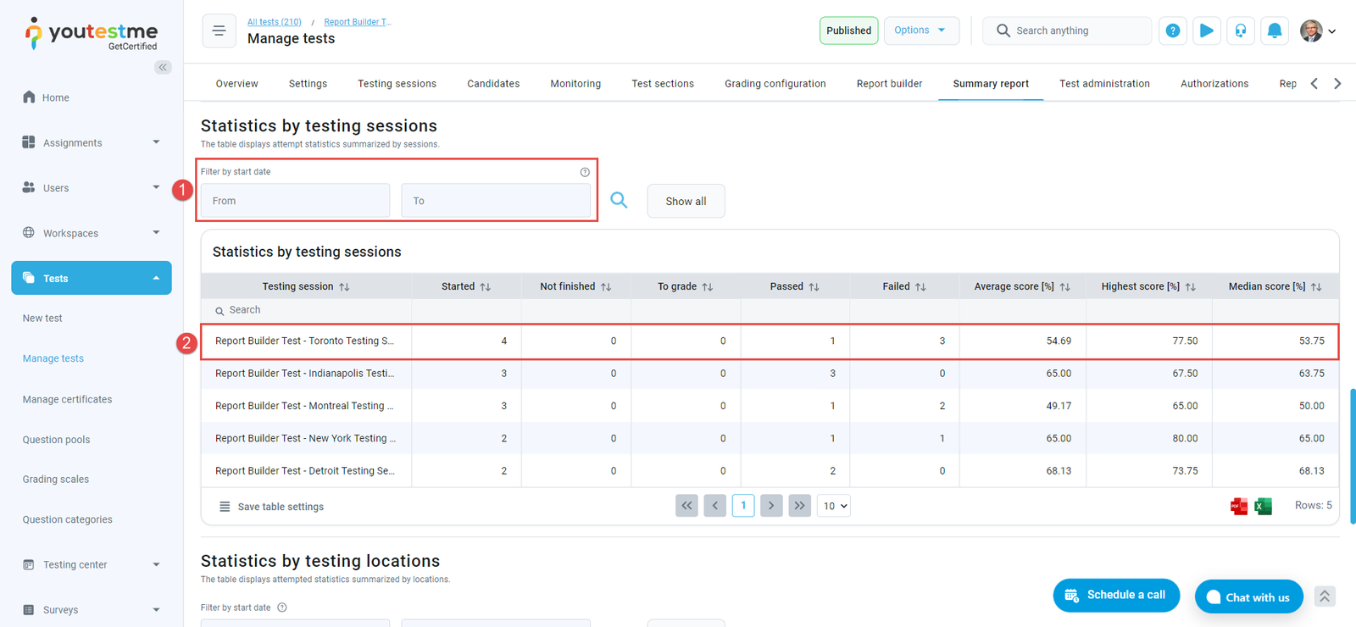Export sessions table to PDF
Screen dimensions: 1356x627
click(1238, 507)
